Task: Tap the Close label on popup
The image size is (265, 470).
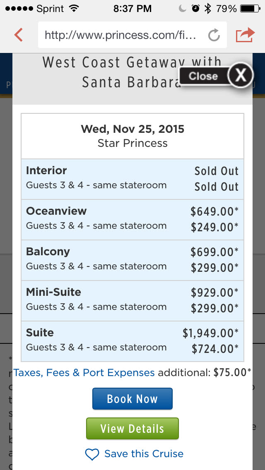Action: coord(203,76)
